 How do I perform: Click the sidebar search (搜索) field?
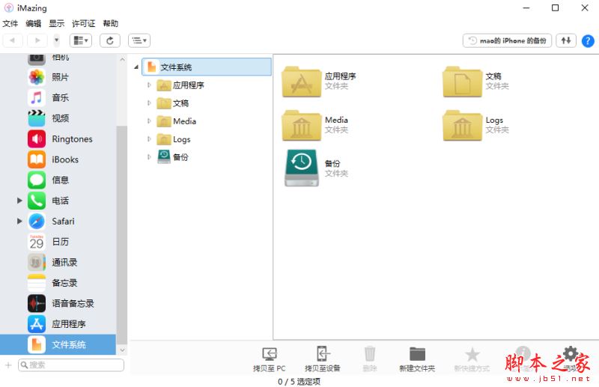(71, 365)
